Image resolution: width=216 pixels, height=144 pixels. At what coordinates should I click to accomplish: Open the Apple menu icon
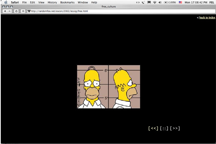6,2
